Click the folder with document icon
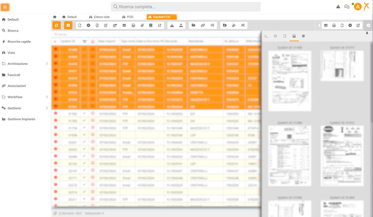 (x=194, y=25)
